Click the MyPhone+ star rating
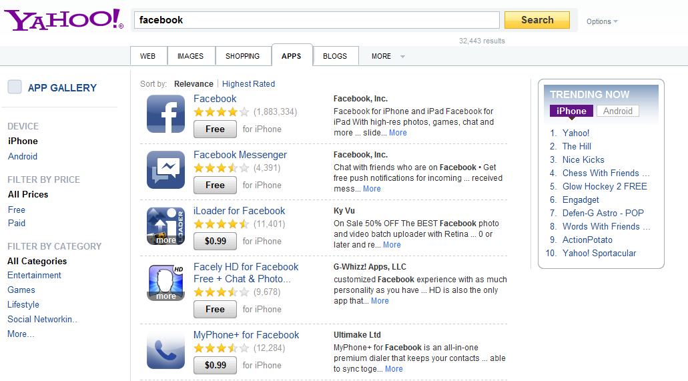Screen dimensions: 688x381 pos(222,348)
